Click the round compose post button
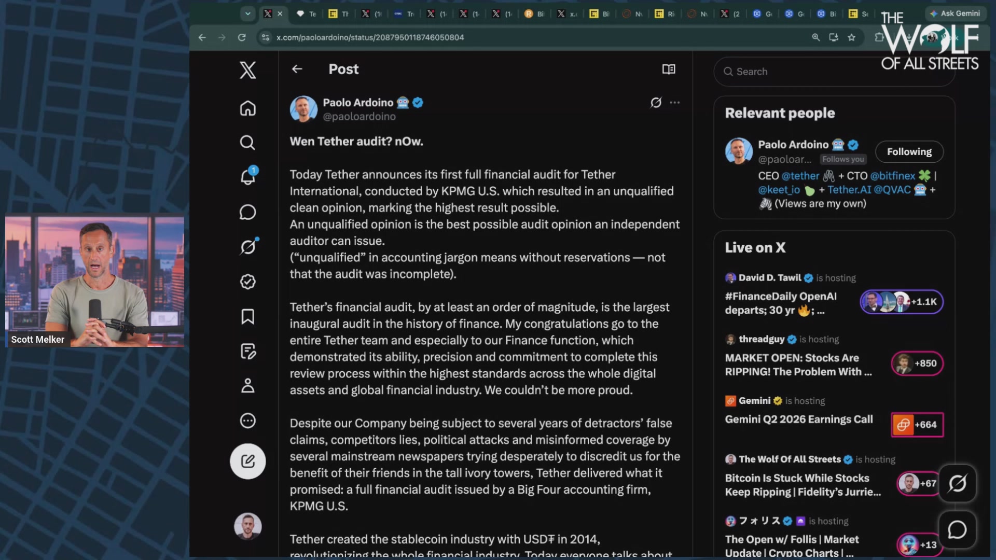Viewport: 996px width, 560px height. pos(247,461)
